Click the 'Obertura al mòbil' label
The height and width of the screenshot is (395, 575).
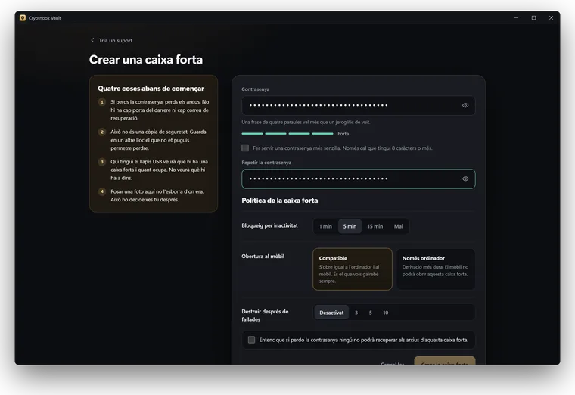tap(263, 257)
